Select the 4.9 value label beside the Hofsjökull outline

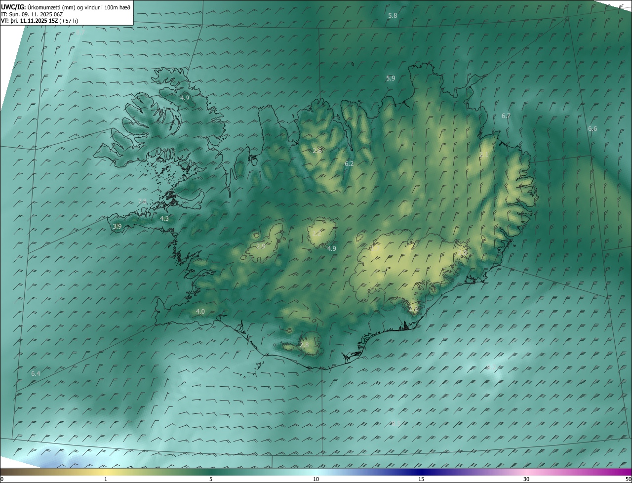[x=332, y=248]
